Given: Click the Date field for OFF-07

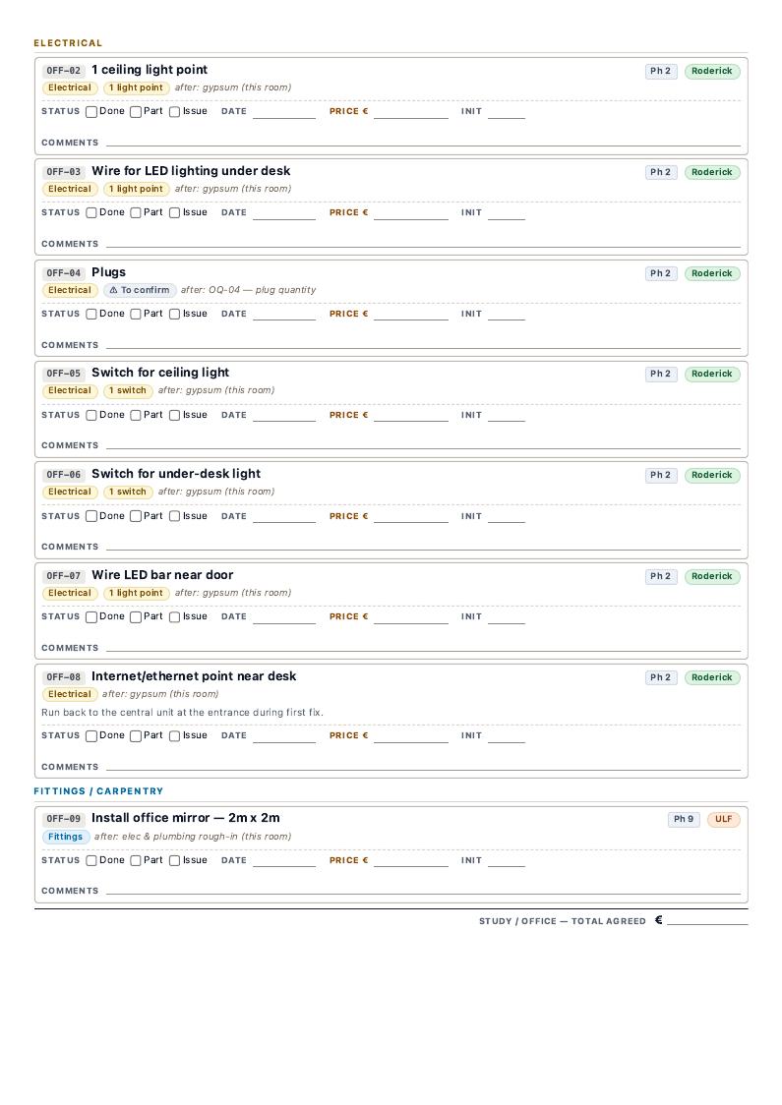Looking at the screenshot, I should 284,617.
